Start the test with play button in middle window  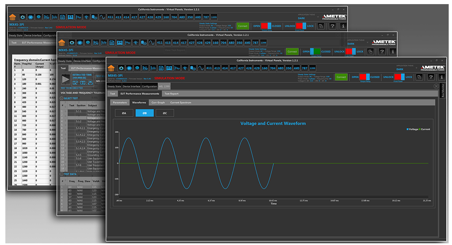[x=66, y=79]
